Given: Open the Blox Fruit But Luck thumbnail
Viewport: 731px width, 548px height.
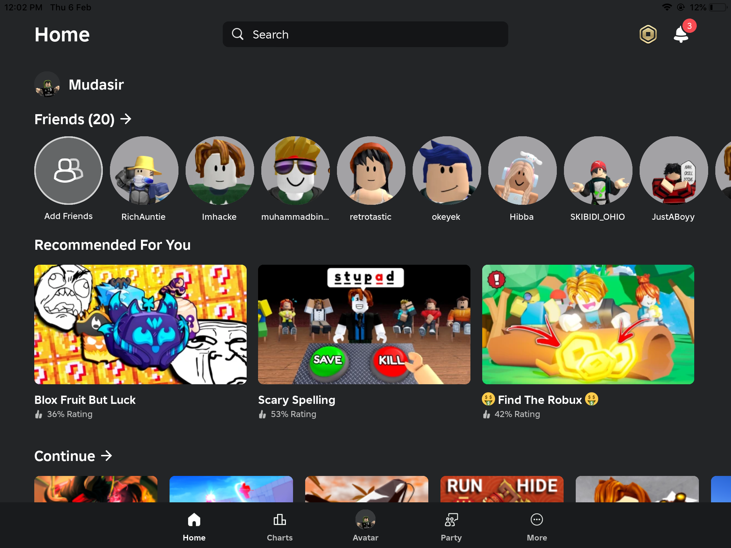Looking at the screenshot, I should pyautogui.click(x=140, y=324).
